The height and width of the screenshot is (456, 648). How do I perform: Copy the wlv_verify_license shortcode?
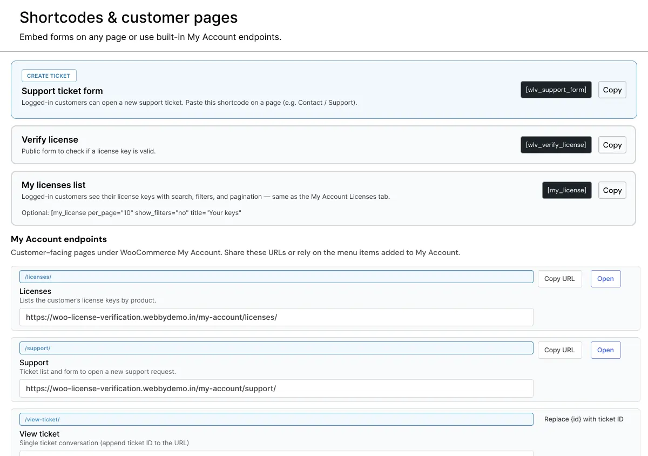click(612, 145)
